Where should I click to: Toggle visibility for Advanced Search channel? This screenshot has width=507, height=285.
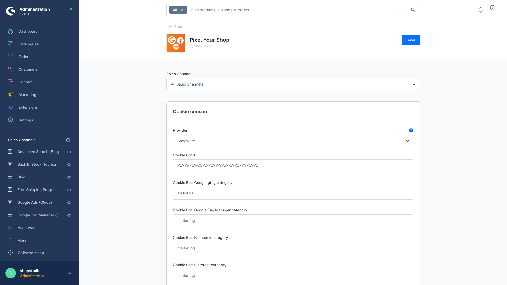tap(69, 152)
